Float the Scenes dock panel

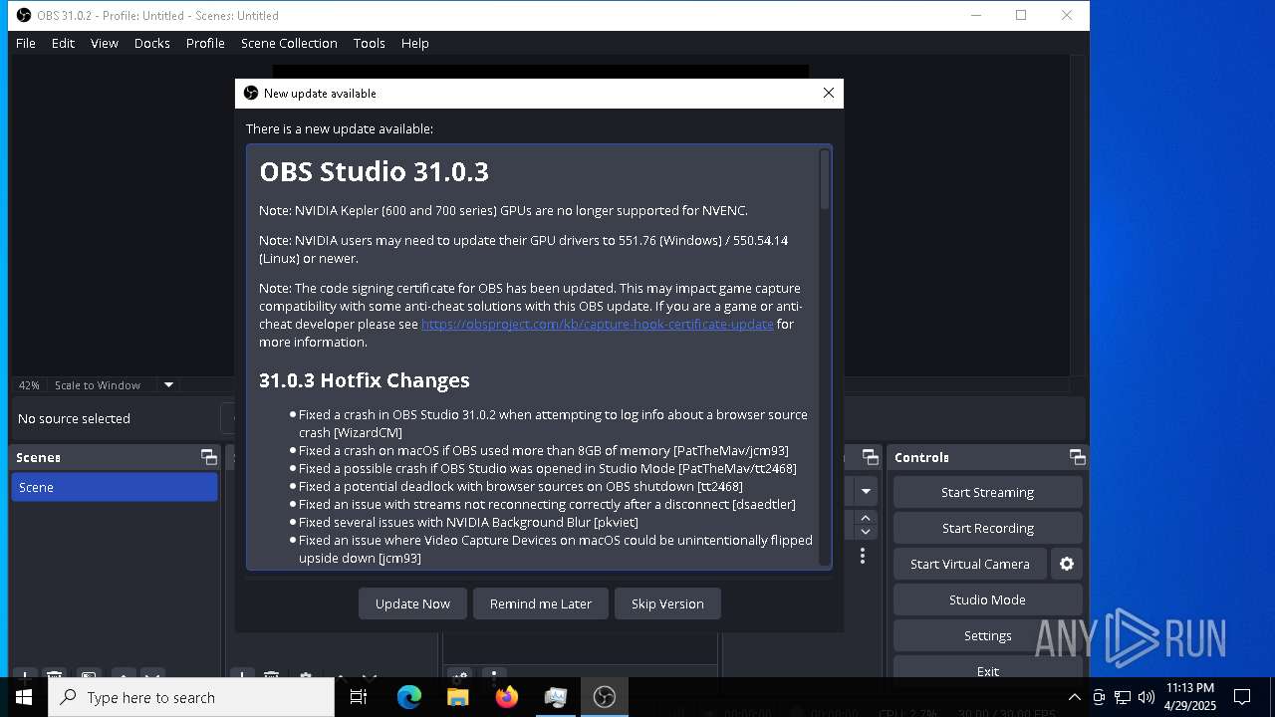pos(208,457)
